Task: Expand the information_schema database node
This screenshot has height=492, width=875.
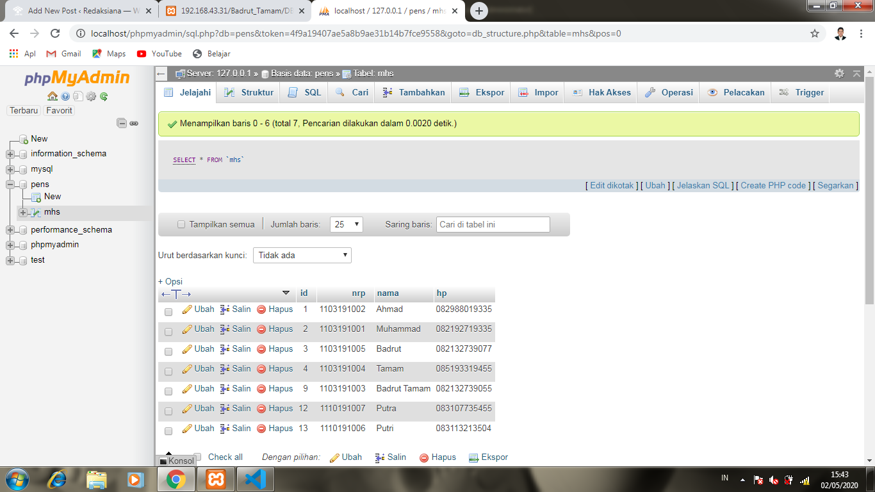Action: 10,154
